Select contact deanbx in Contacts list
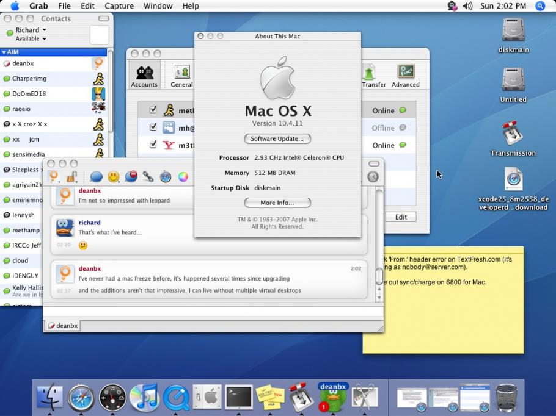Screen dimensions: 556x416 54,63
